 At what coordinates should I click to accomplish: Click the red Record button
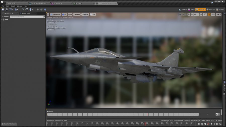click(208, 124)
